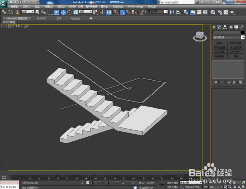Open the MAXScript menu
This screenshot has height=189, width=246.
135,7
